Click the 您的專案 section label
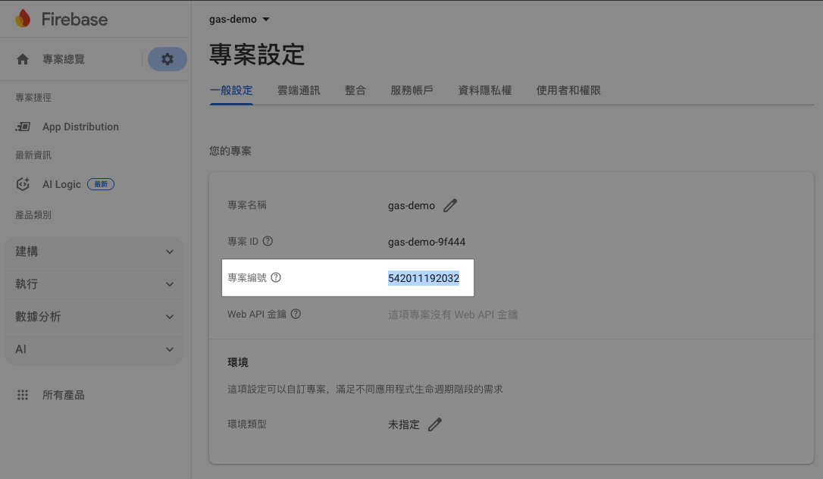The image size is (823, 479). pos(230,151)
